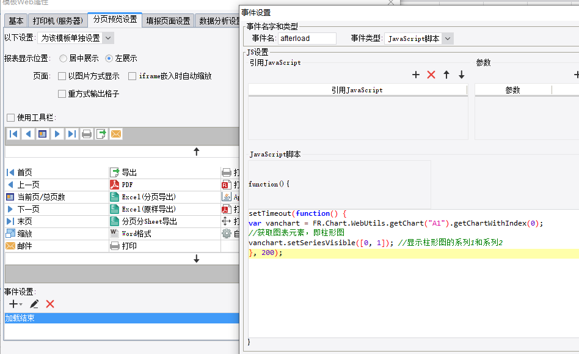Click the email envelope icon in toolbar

116,134
